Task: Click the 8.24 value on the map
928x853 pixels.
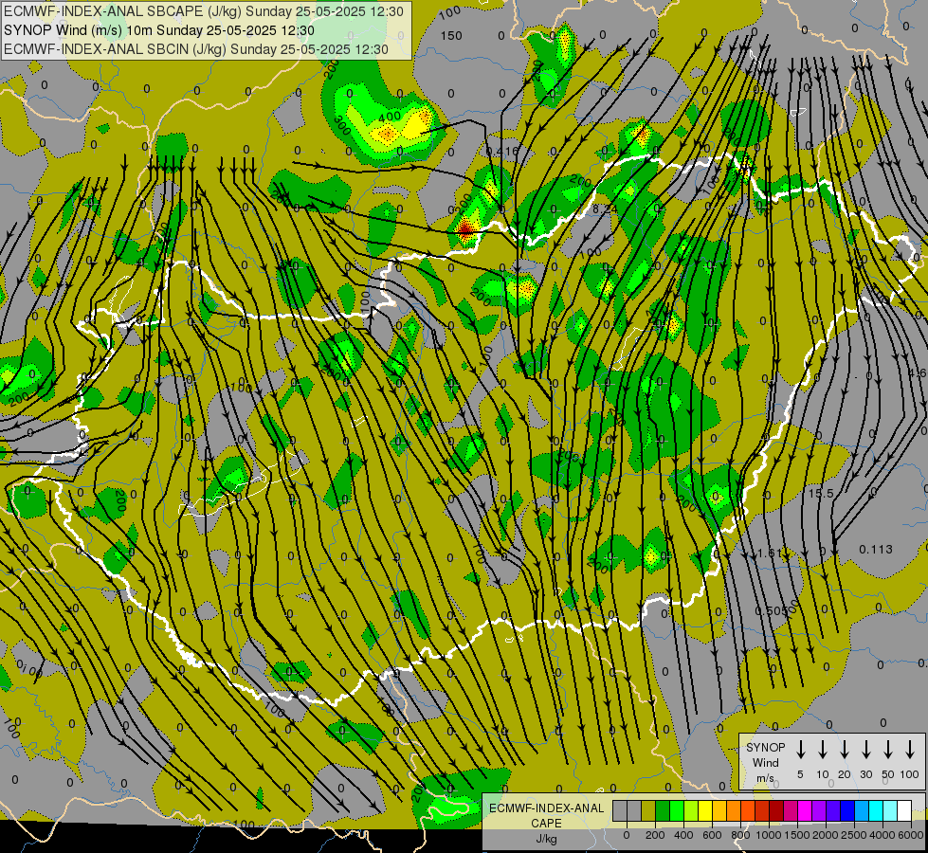Action: (605, 209)
